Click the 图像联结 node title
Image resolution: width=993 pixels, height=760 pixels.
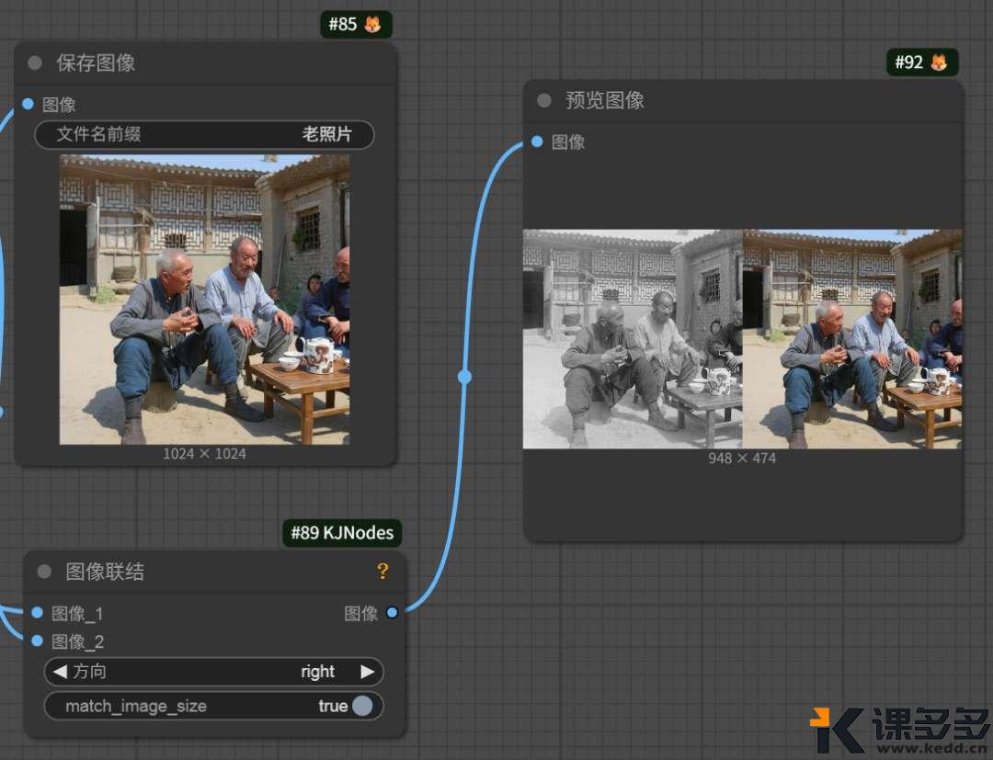pos(105,572)
